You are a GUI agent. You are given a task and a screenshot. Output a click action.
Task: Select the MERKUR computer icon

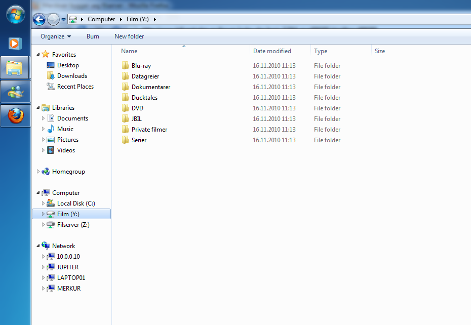tap(51, 289)
